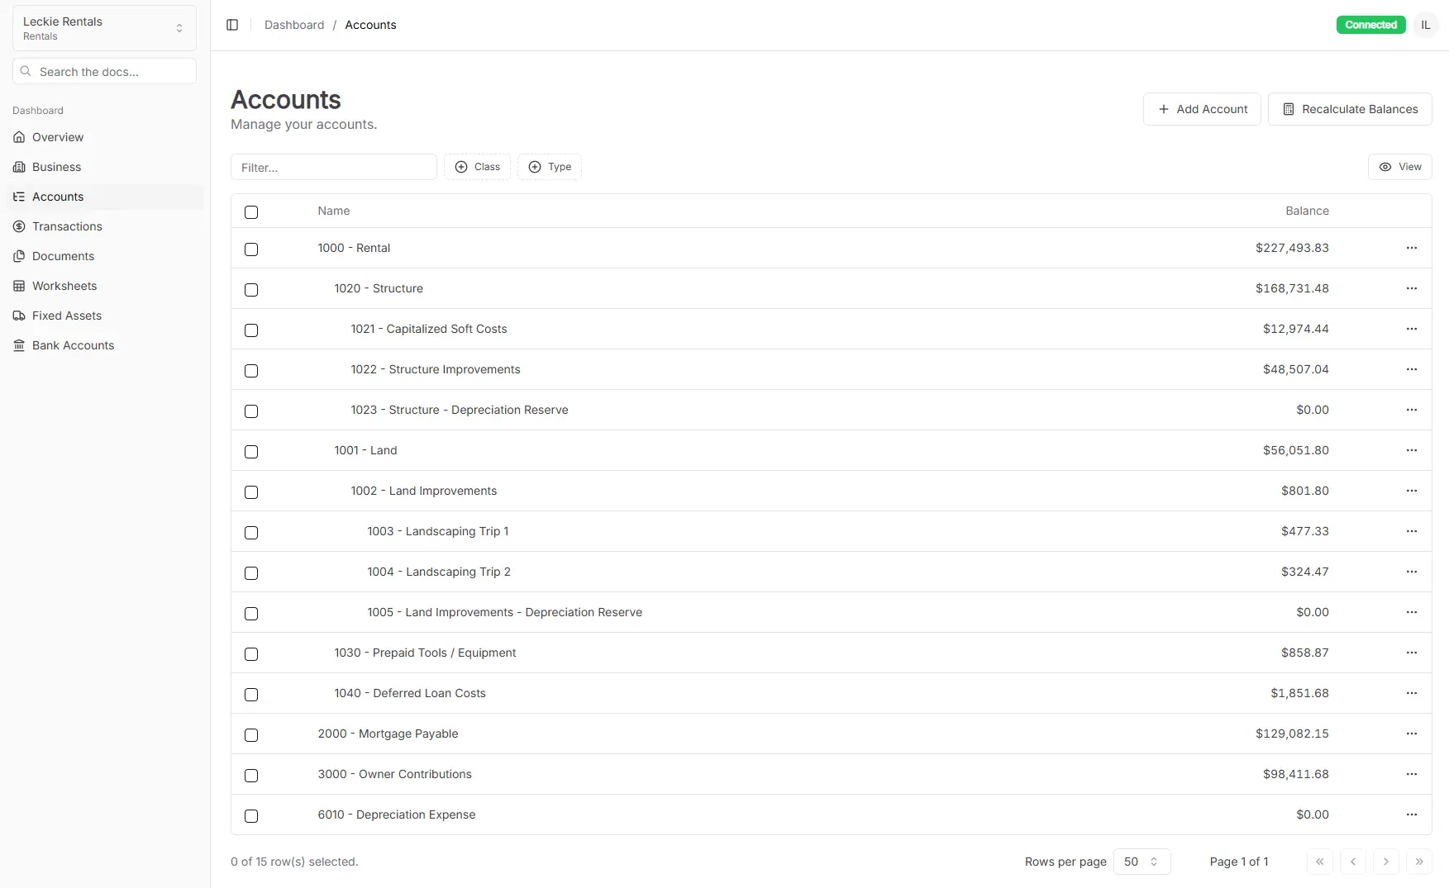
Task: Open Bank Accounts from sidebar
Action: pos(73,345)
